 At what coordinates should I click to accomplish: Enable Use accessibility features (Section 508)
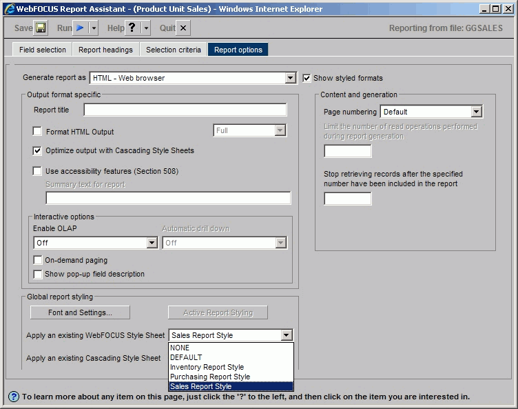37,171
